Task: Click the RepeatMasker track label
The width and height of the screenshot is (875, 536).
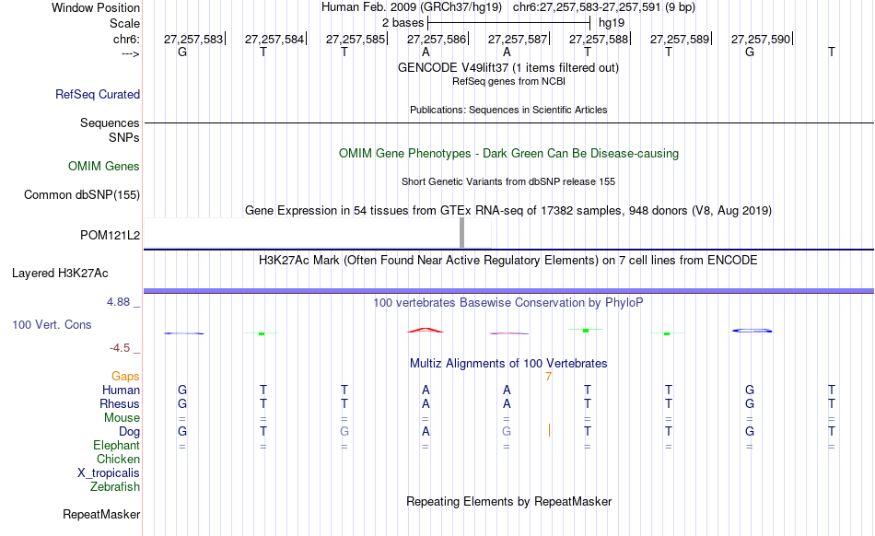Action: 101,514
